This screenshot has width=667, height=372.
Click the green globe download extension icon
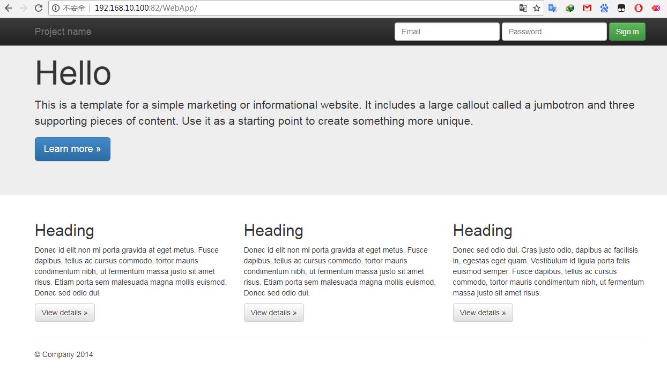click(570, 8)
